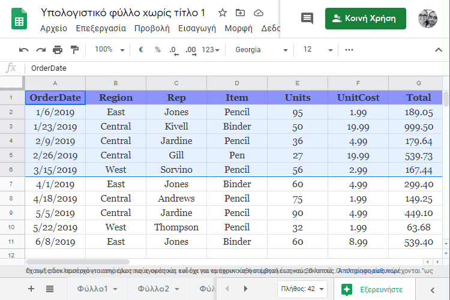
Task: Click the cell containing Thompson
Action: click(176, 227)
